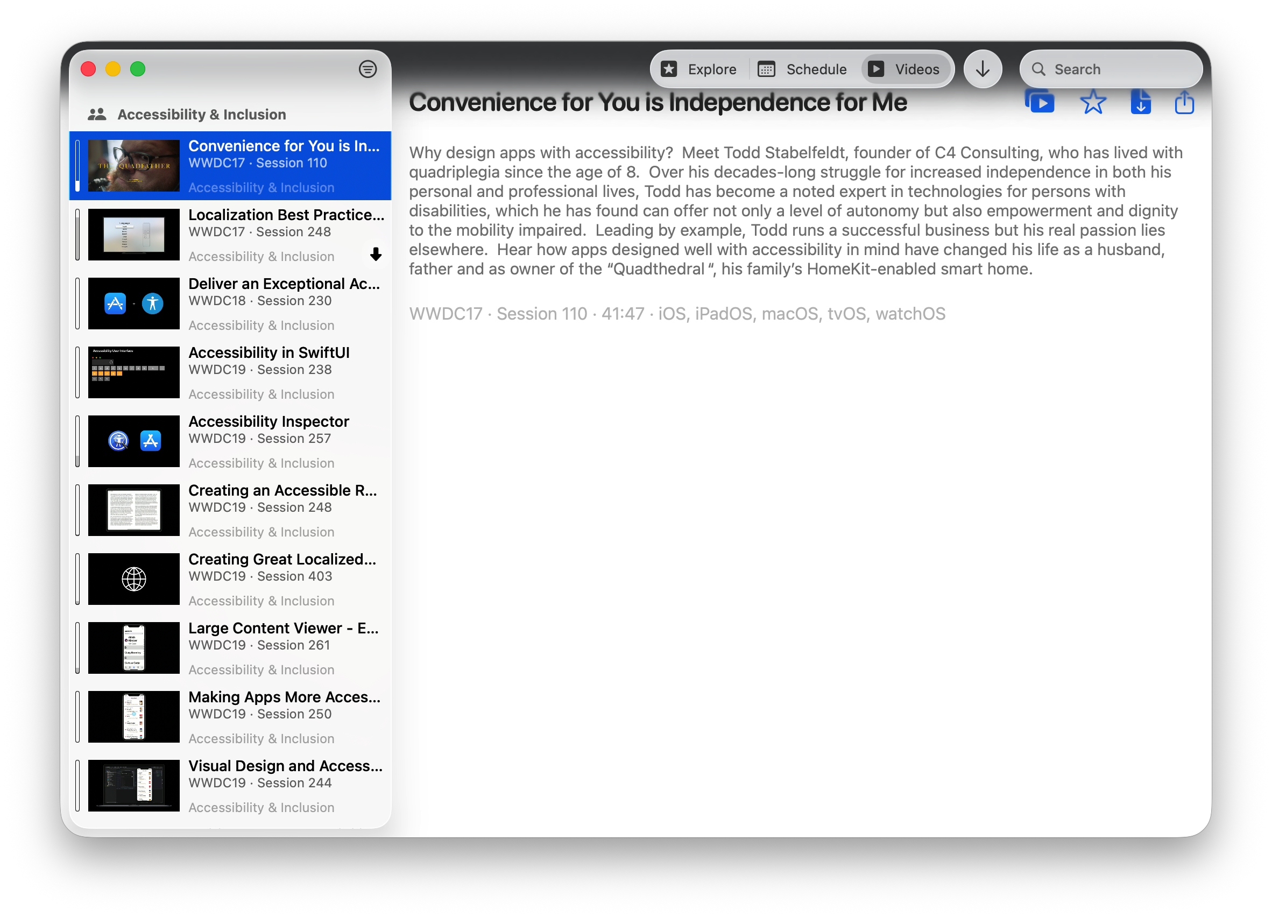Click the magnifying glass search icon

click(x=1038, y=69)
